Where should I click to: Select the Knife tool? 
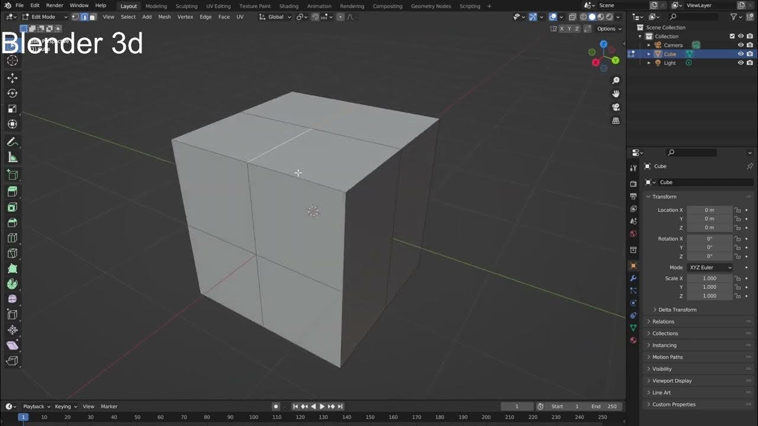click(12, 253)
